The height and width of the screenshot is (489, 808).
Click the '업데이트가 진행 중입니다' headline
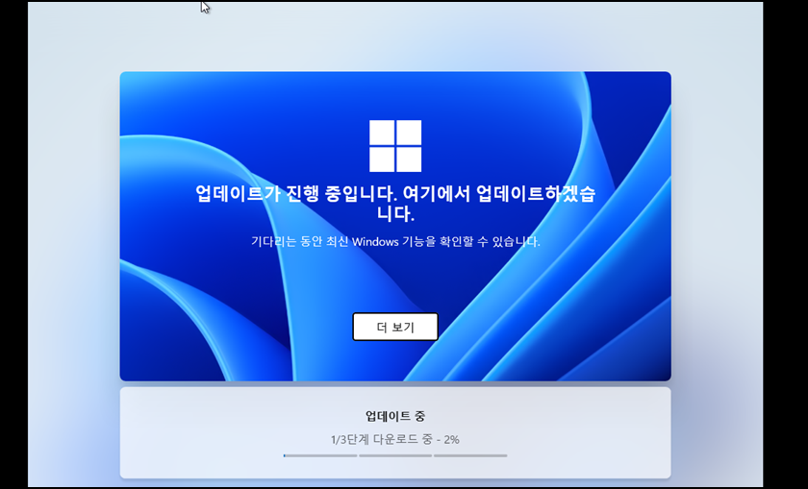pyautogui.click(x=395, y=204)
